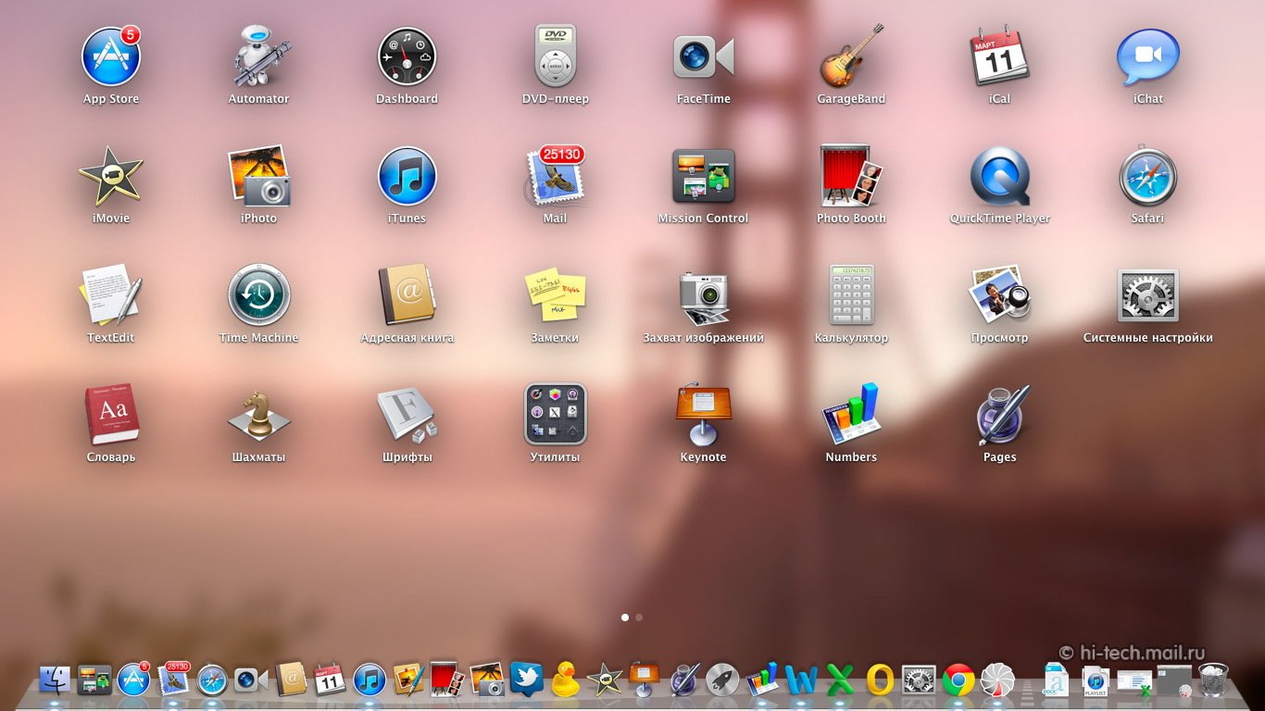Click iPhoto icon in the Dock

tap(487, 680)
